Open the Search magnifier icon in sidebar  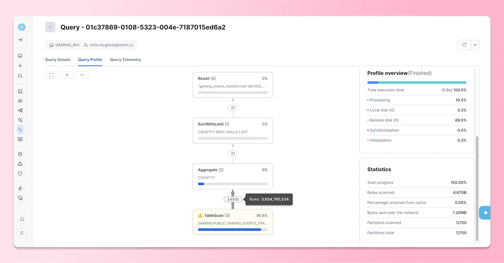20,76
